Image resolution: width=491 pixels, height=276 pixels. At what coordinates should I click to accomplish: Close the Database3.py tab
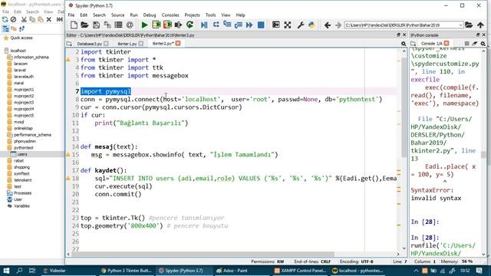point(106,44)
